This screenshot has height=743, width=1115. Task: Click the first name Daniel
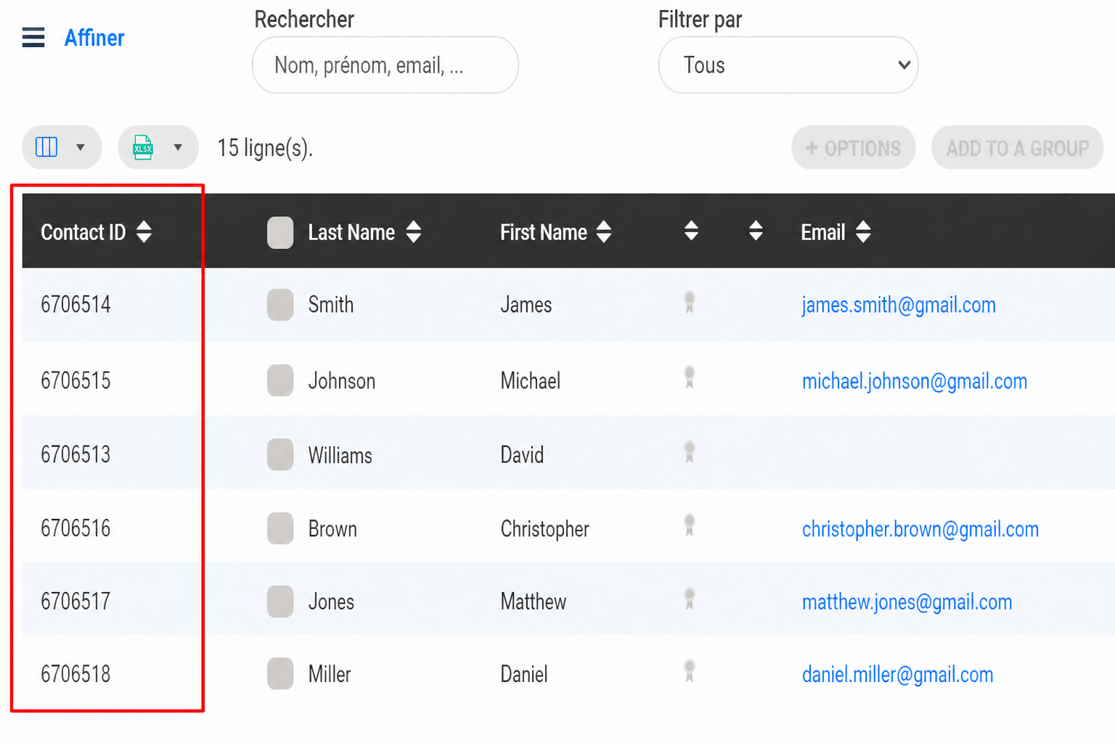[x=524, y=674]
